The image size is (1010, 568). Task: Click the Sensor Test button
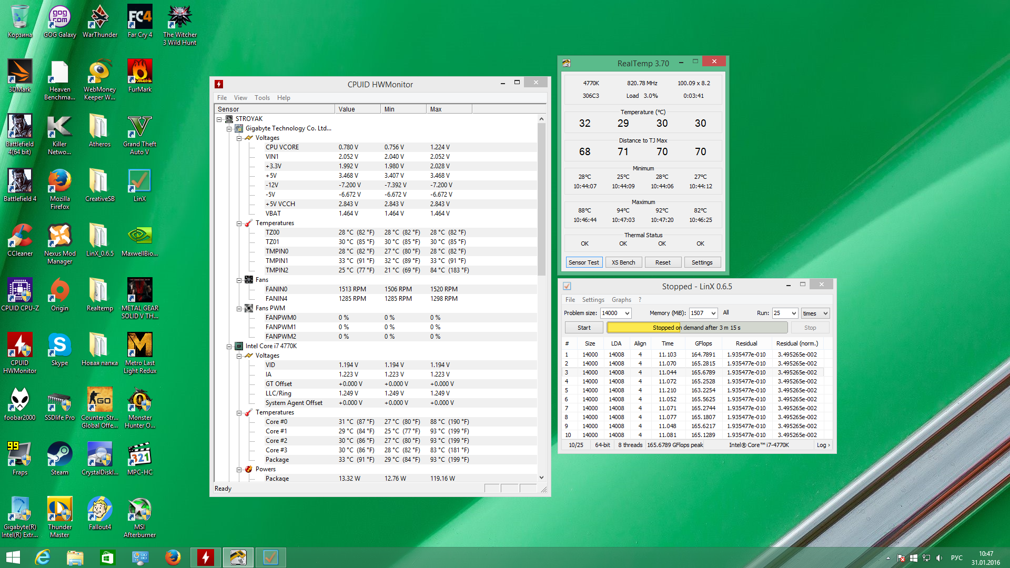(x=583, y=262)
